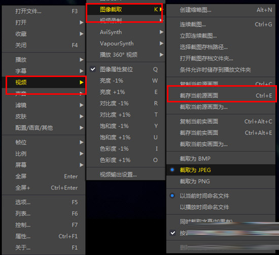Viewport: 279px width, 255px height.
Task: Choose 选择截图存档路径... item
Action: pos(221,47)
